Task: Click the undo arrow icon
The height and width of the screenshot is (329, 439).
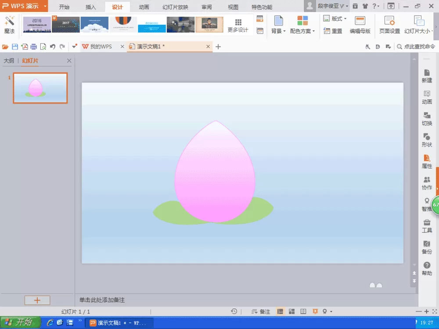Action: coord(53,47)
